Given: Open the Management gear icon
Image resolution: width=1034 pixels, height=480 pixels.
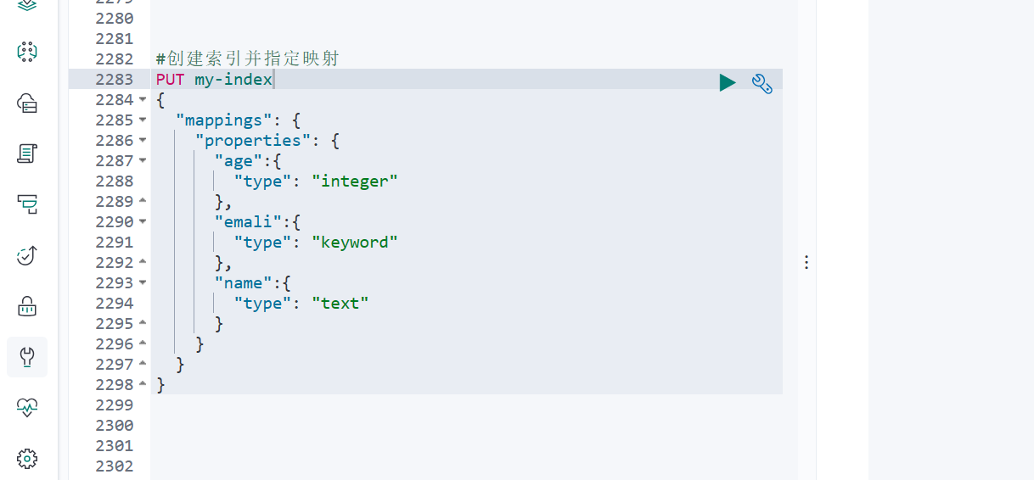Looking at the screenshot, I should 27,459.
